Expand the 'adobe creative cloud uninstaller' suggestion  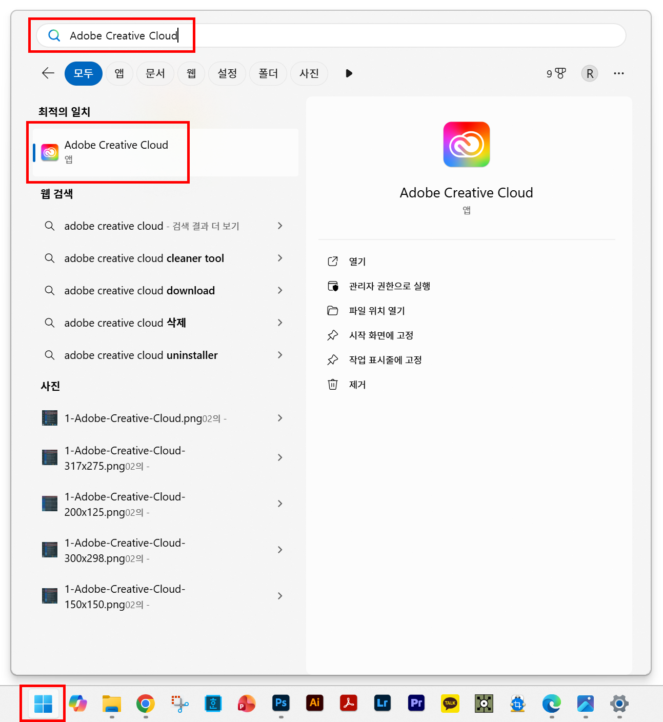click(280, 355)
